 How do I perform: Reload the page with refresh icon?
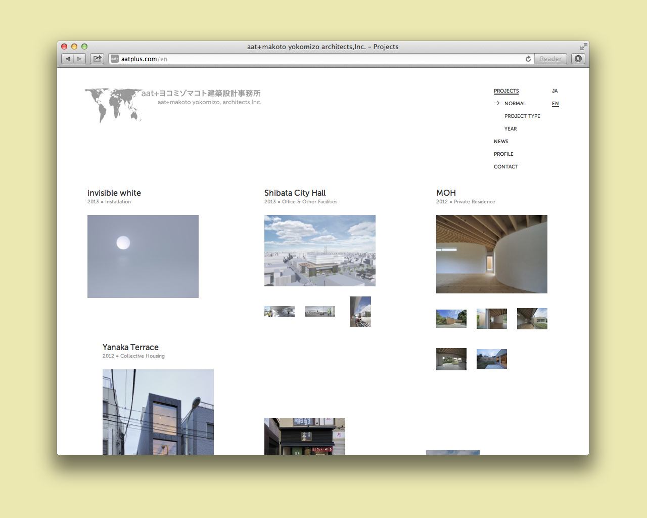pos(528,59)
